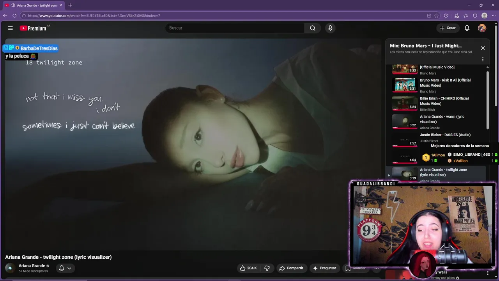Click Mix: Bruno Mars playlist title
Viewport: 499px width, 281px height.
426,46
